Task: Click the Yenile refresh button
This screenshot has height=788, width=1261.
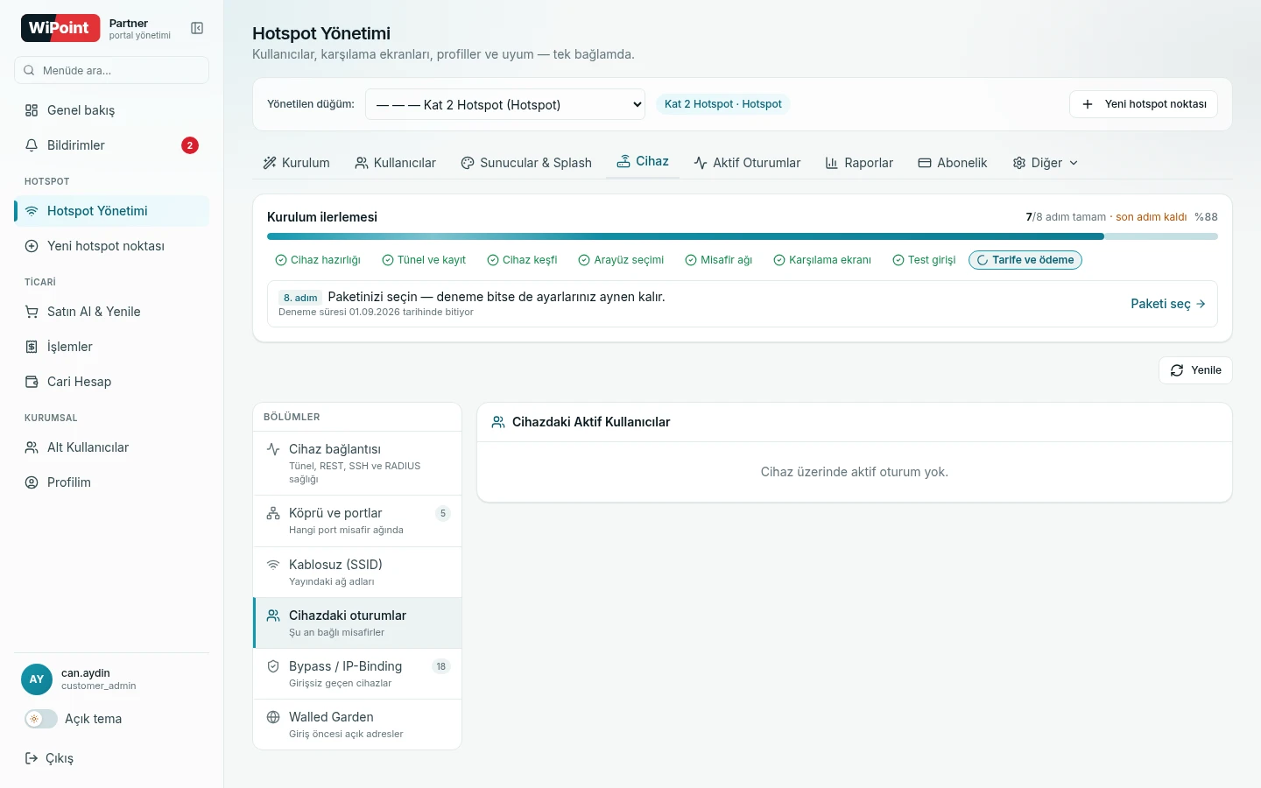Action: (1195, 370)
